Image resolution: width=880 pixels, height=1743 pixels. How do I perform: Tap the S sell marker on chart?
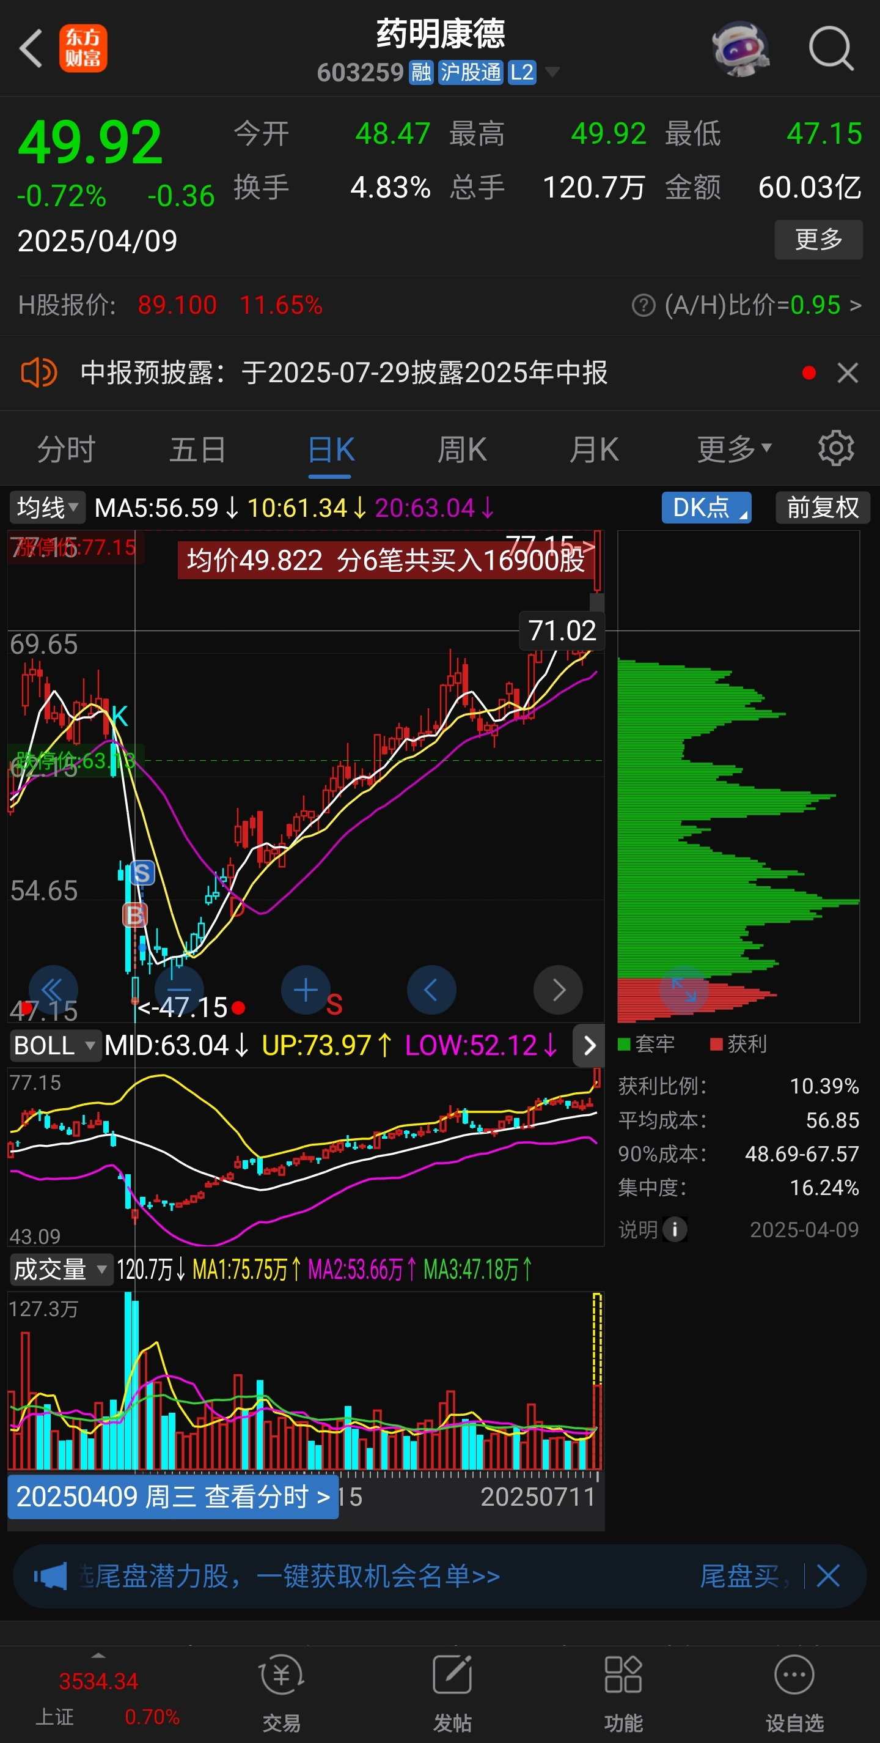[142, 873]
